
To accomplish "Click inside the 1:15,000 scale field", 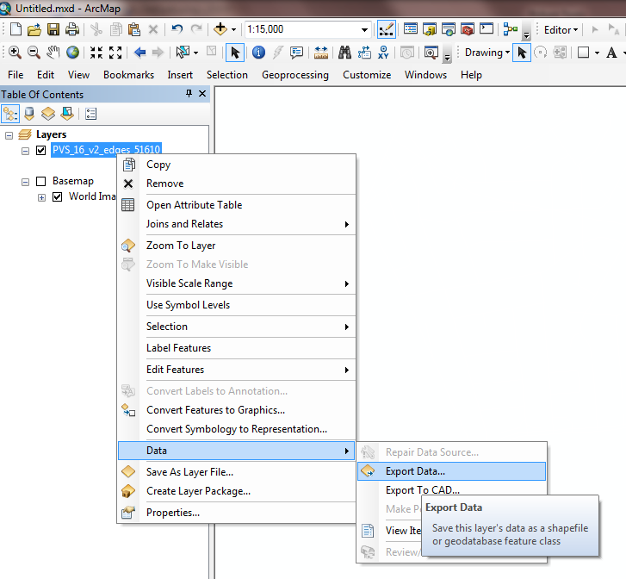I will coord(301,29).
